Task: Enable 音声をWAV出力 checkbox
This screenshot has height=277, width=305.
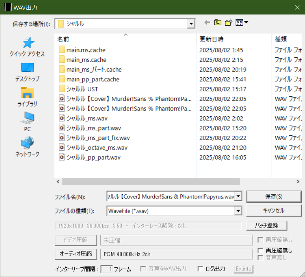Action: [143, 269]
